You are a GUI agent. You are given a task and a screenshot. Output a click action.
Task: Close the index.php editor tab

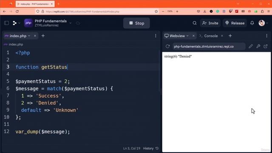click(35, 36)
